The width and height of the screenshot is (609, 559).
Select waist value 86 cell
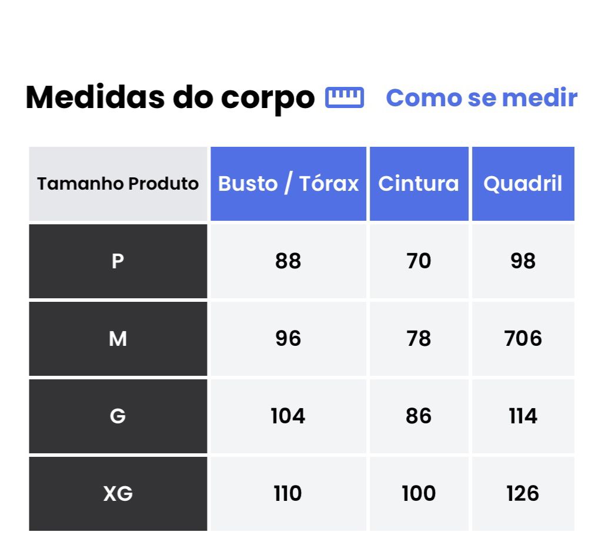[419, 416]
